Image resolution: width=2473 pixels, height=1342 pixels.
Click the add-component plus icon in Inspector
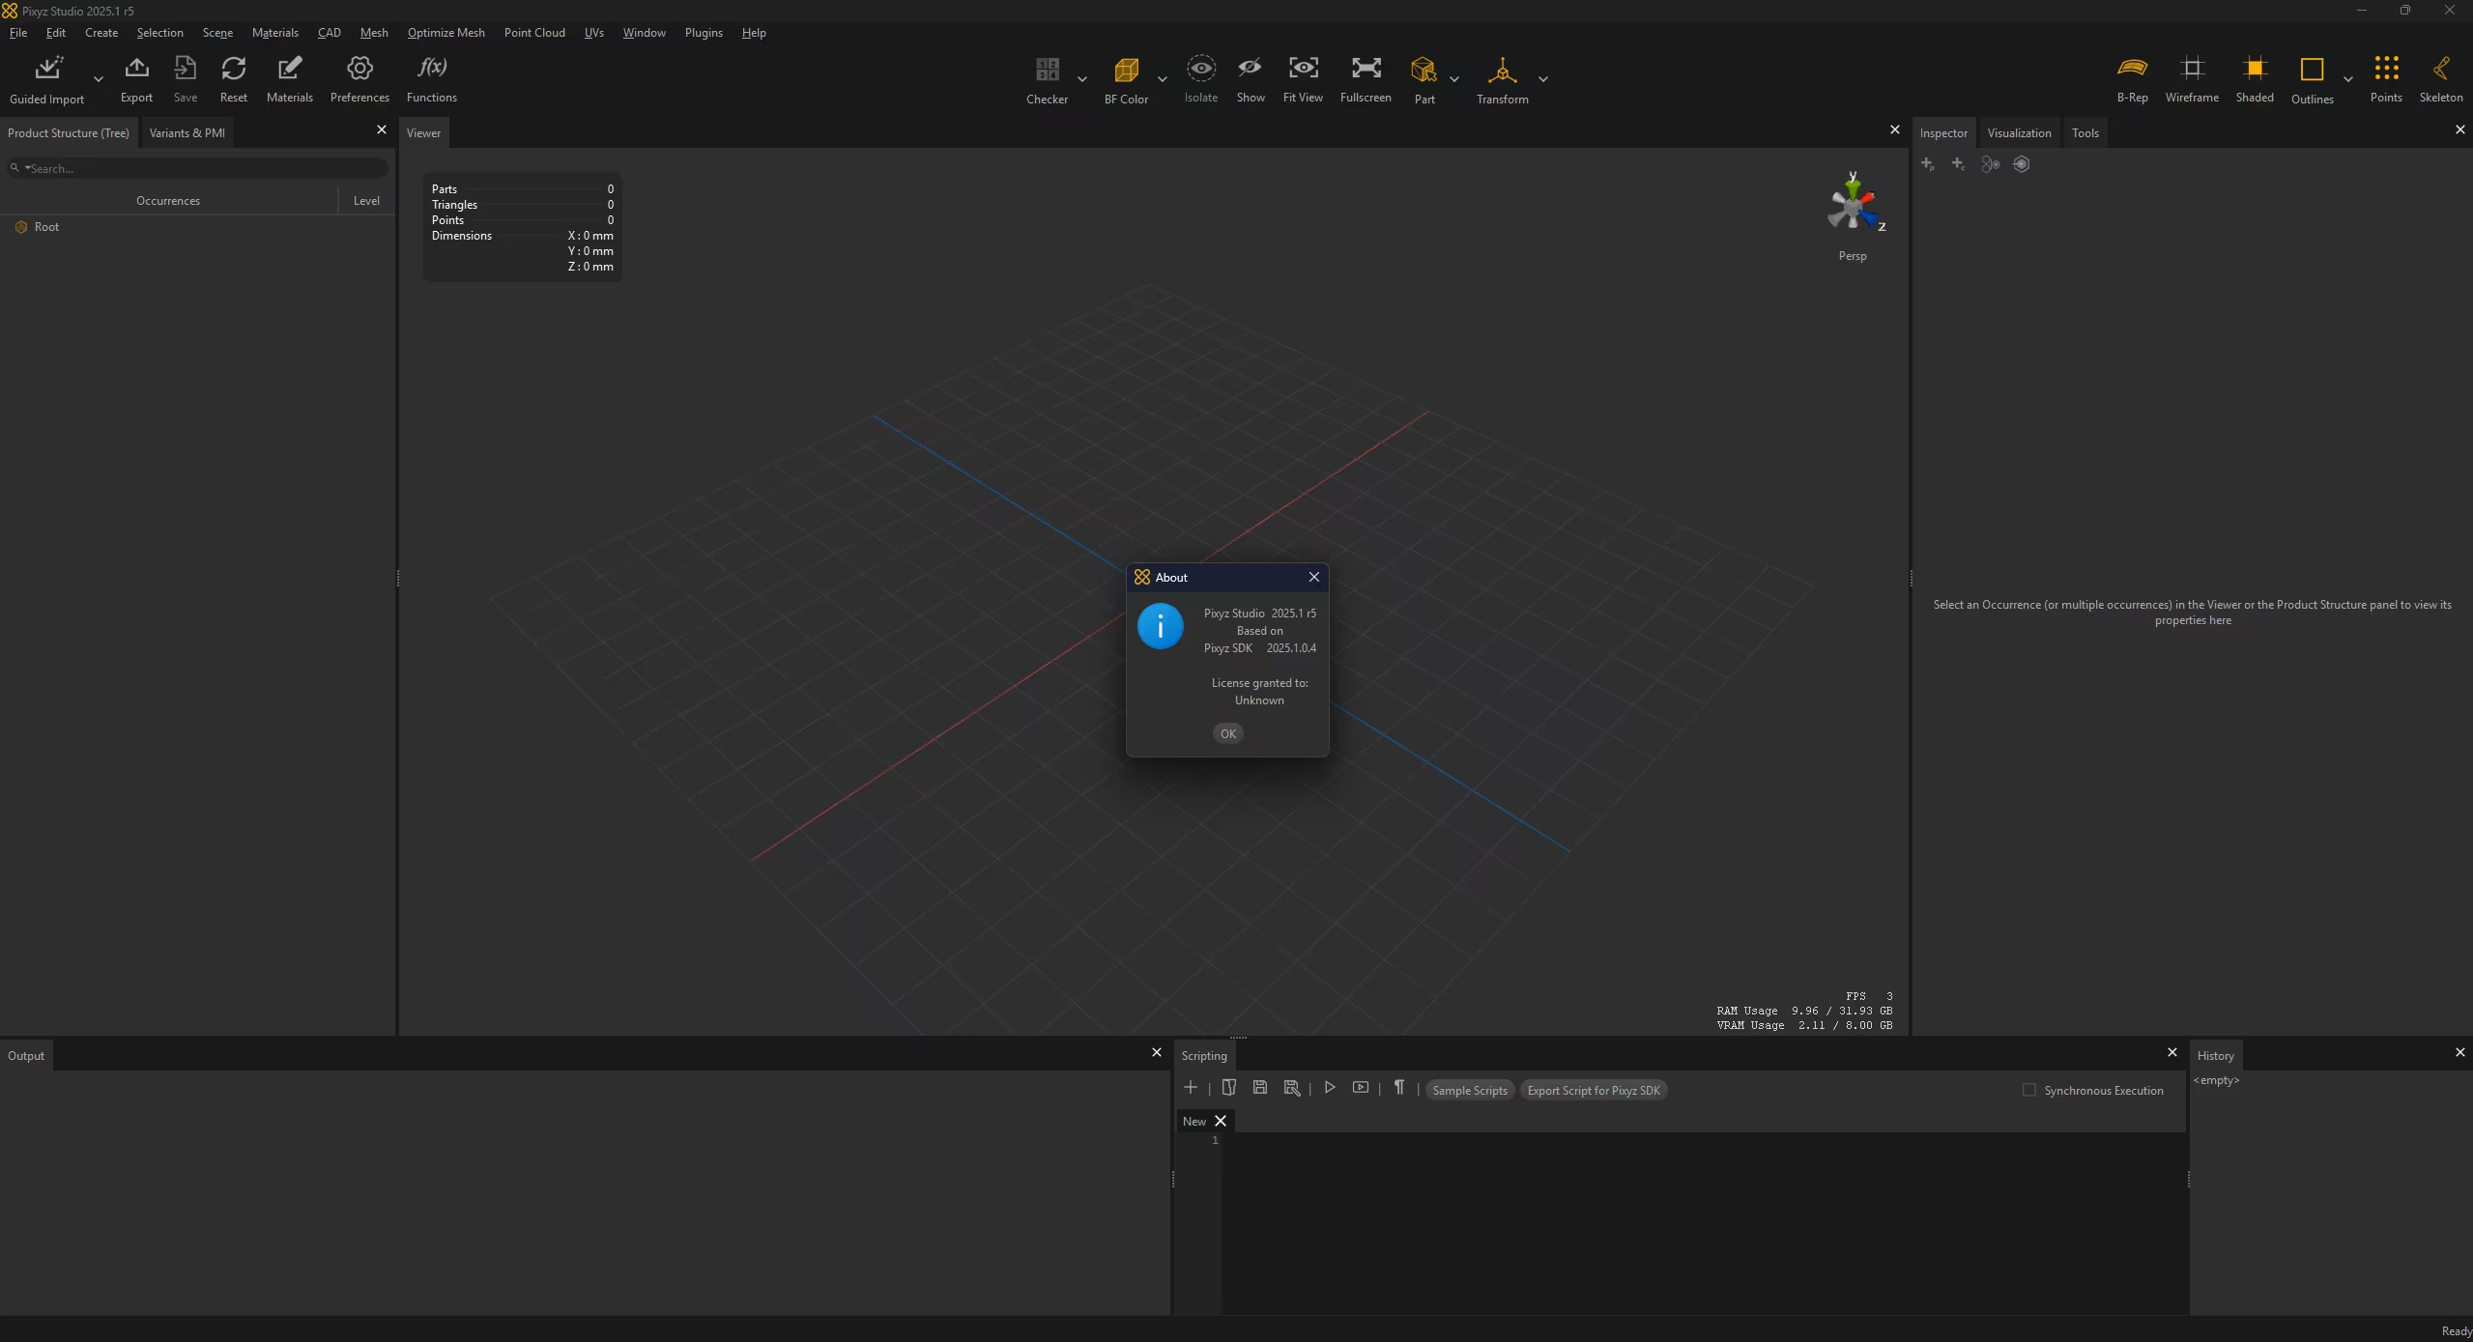(1958, 164)
